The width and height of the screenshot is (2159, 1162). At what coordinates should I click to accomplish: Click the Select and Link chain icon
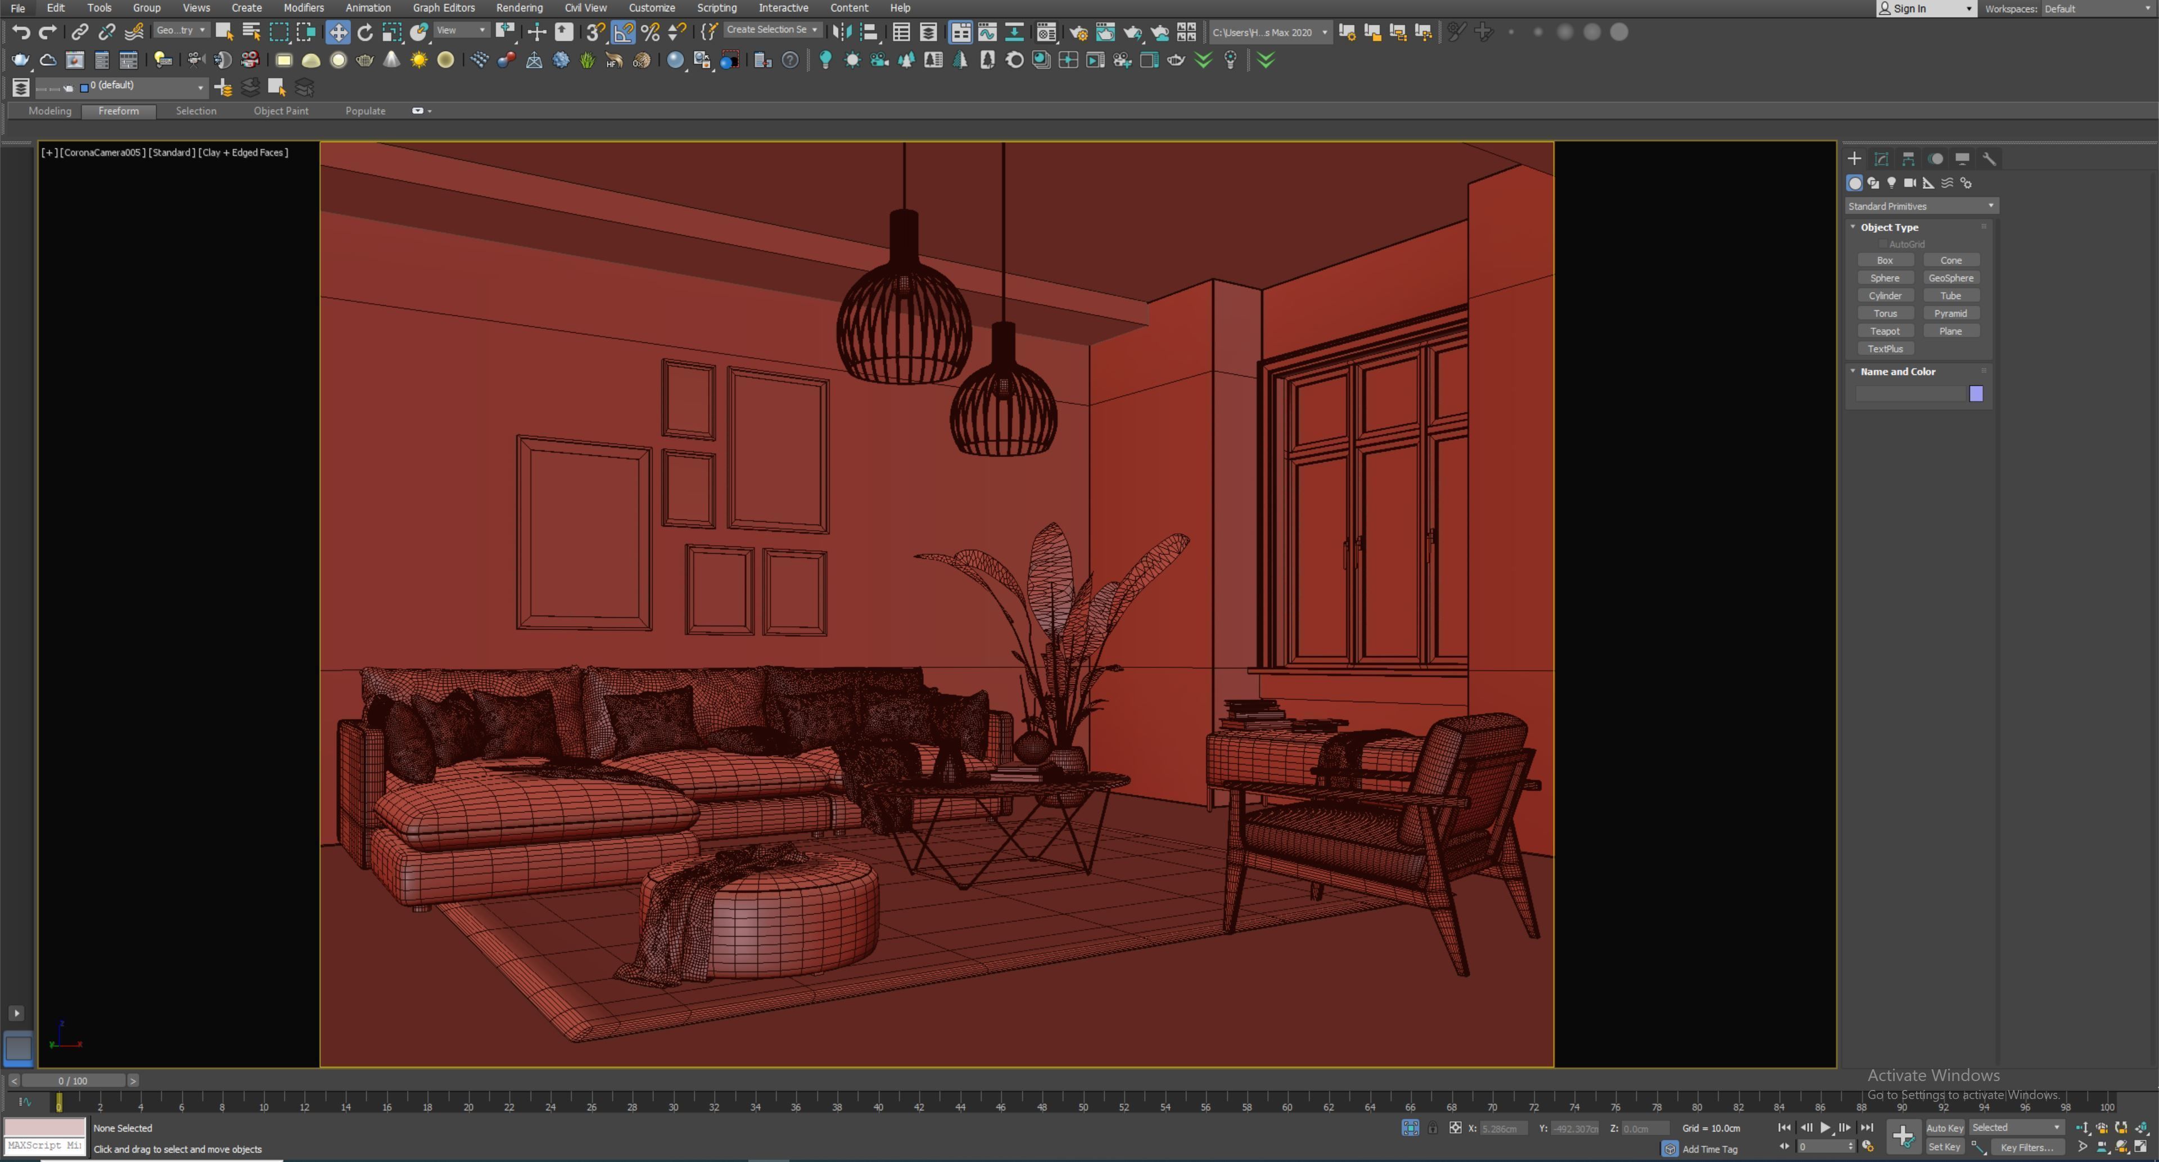(x=80, y=32)
